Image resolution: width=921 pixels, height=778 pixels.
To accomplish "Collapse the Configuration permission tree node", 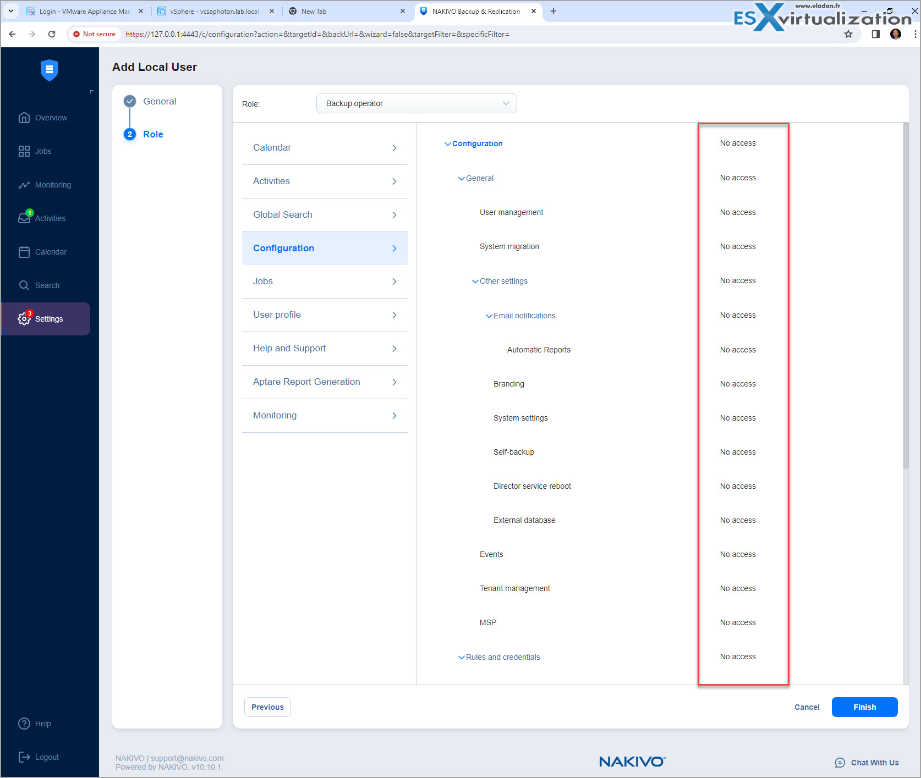I will point(447,144).
